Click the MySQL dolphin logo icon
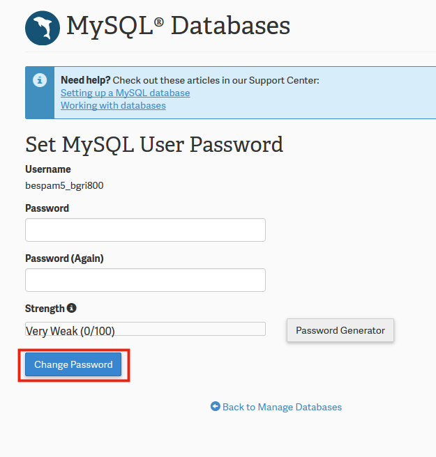This screenshot has width=436, height=457. click(43, 27)
